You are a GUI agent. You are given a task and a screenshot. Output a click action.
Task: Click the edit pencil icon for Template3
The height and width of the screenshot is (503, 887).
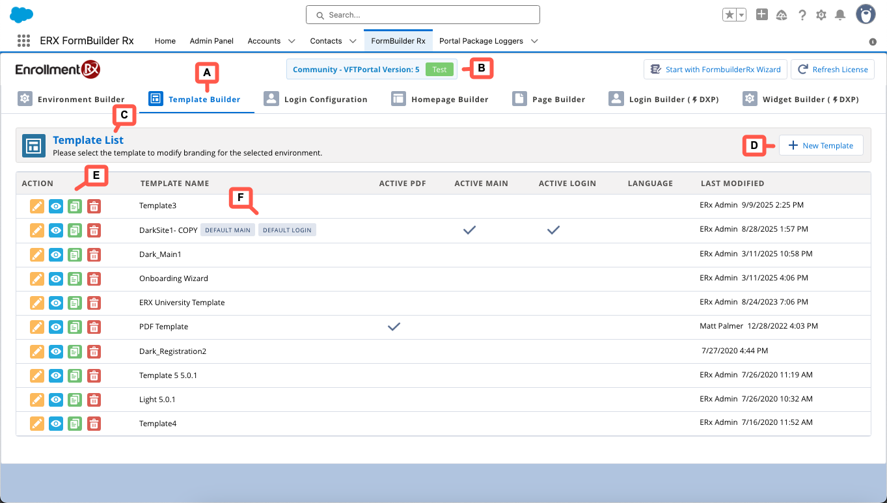click(37, 206)
